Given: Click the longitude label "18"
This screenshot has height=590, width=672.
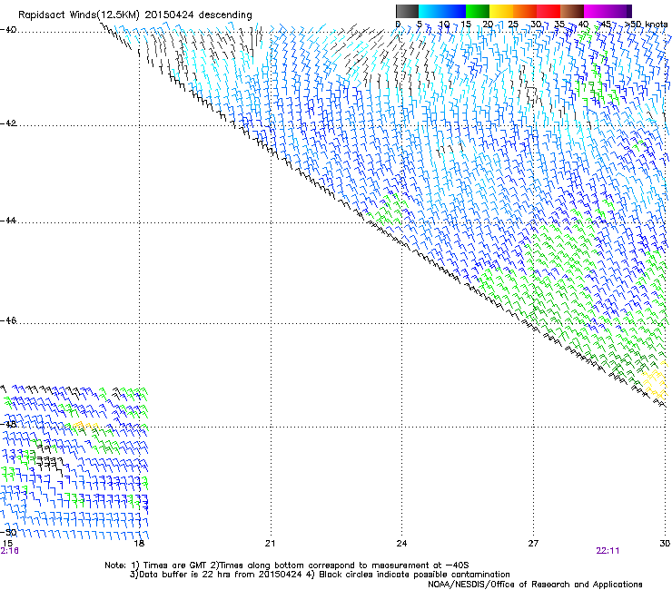Looking at the screenshot, I should coord(139,544).
